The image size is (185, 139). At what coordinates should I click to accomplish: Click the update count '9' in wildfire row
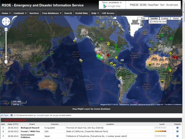click(3, 132)
